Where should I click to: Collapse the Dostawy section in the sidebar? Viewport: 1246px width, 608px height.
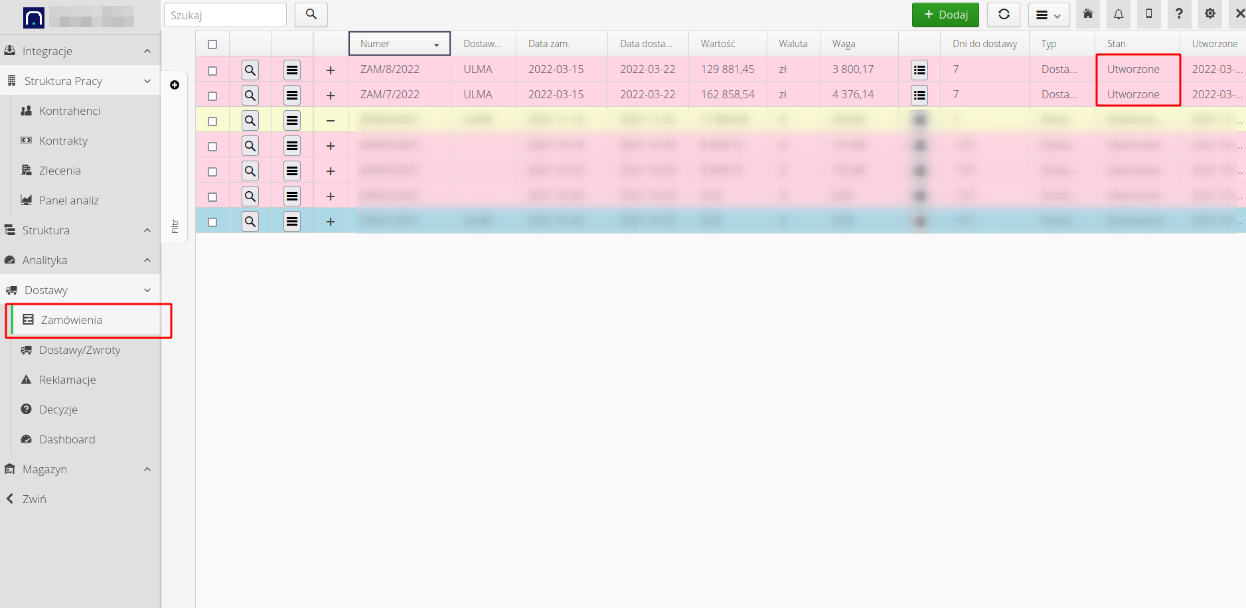tap(147, 290)
